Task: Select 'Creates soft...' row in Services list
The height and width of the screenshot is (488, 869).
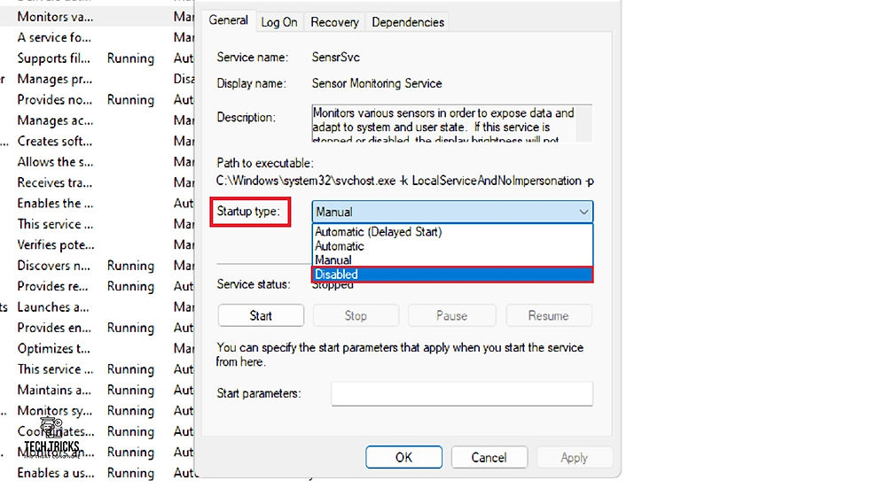Action: pyautogui.click(x=97, y=141)
